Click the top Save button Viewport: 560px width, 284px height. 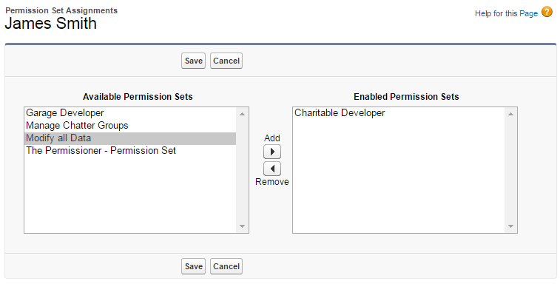coord(194,61)
